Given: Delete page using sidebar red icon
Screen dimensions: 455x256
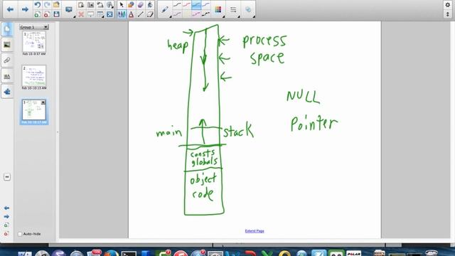Looking at the screenshot, I should point(6,233).
